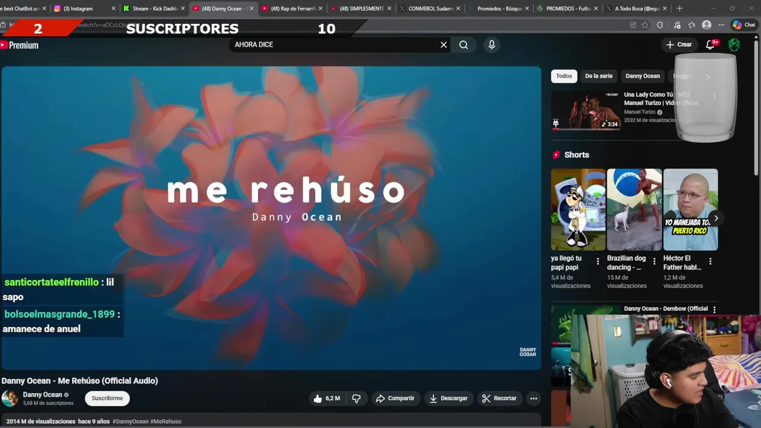Open YouTube account avatar menu

pyautogui.click(x=734, y=45)
